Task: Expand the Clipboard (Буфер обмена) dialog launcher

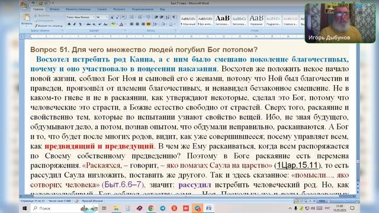Action: tap(62, 31)
